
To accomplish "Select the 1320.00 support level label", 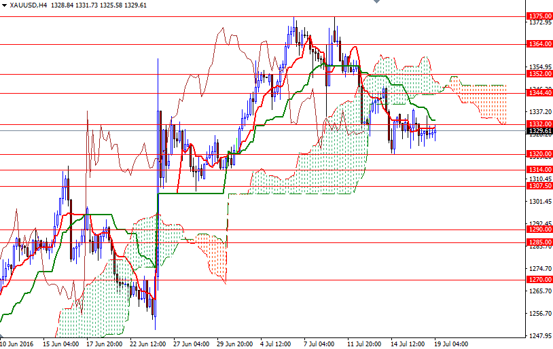I will (x=539, y=154).
